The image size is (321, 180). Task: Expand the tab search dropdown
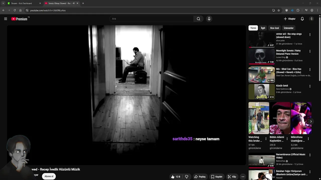point(3,3)
